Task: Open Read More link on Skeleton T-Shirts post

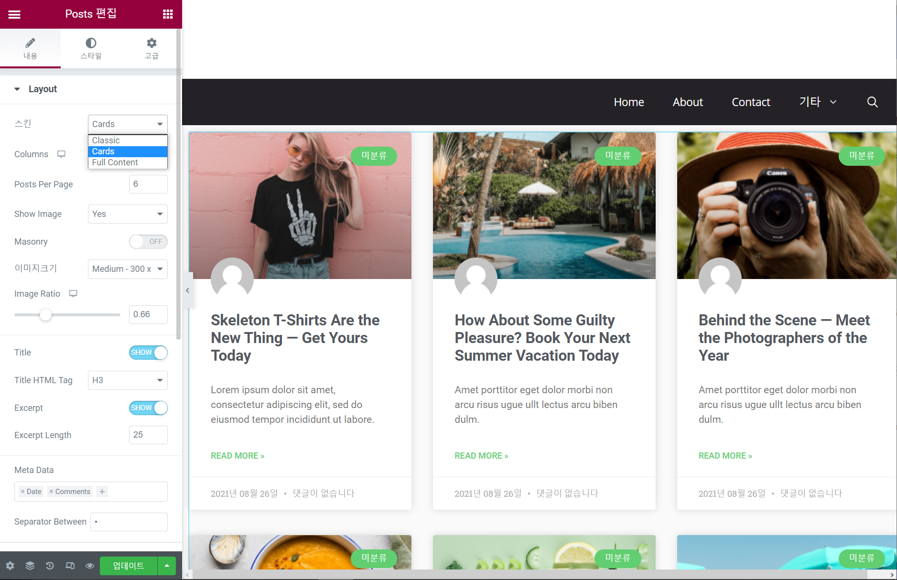Action: pos(238,456)
